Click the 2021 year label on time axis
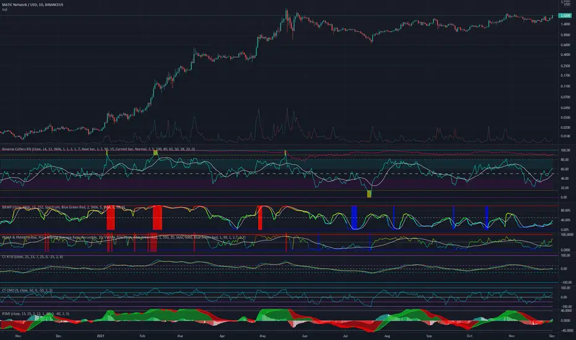The image size is (576, 340). [101, 336]
